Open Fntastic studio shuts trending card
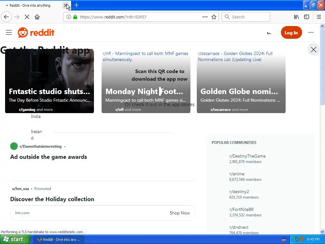The height and width of the screenshot is (244, 325). click(x=50, y=81)
